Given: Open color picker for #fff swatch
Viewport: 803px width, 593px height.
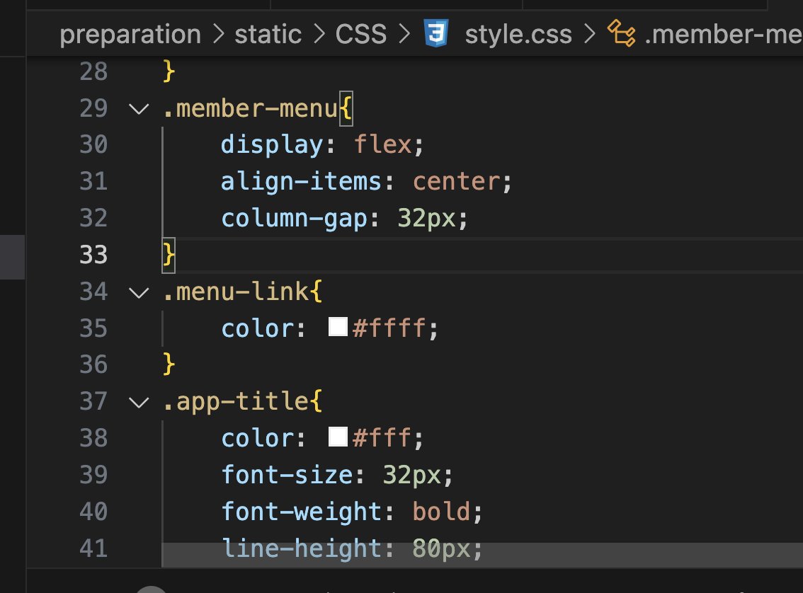Looking at the screenshot, I should point(338,437).
